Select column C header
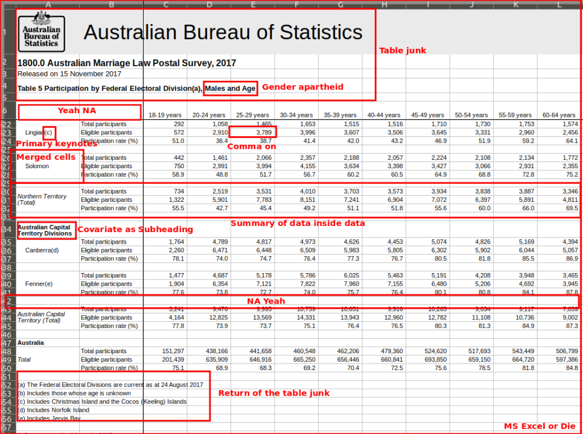The height and width of the screenshot is (434, 583). point(165,4)
